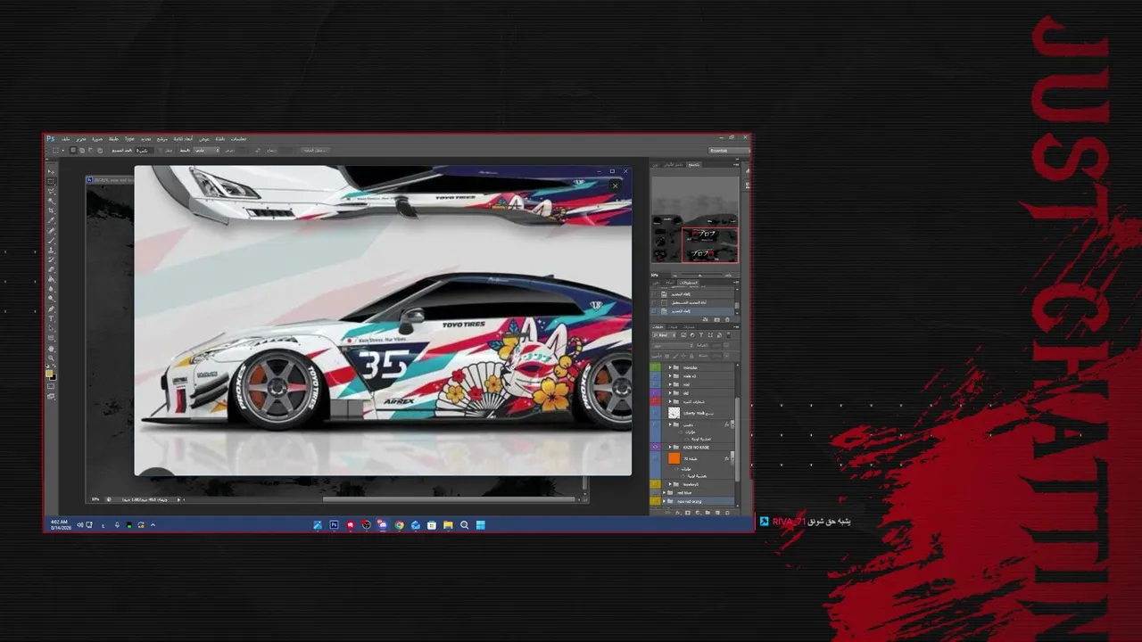The height and width of the screenshot is (642, 1142).
Task: Expand the nad layer group
Action: click(x=670, y=384)
